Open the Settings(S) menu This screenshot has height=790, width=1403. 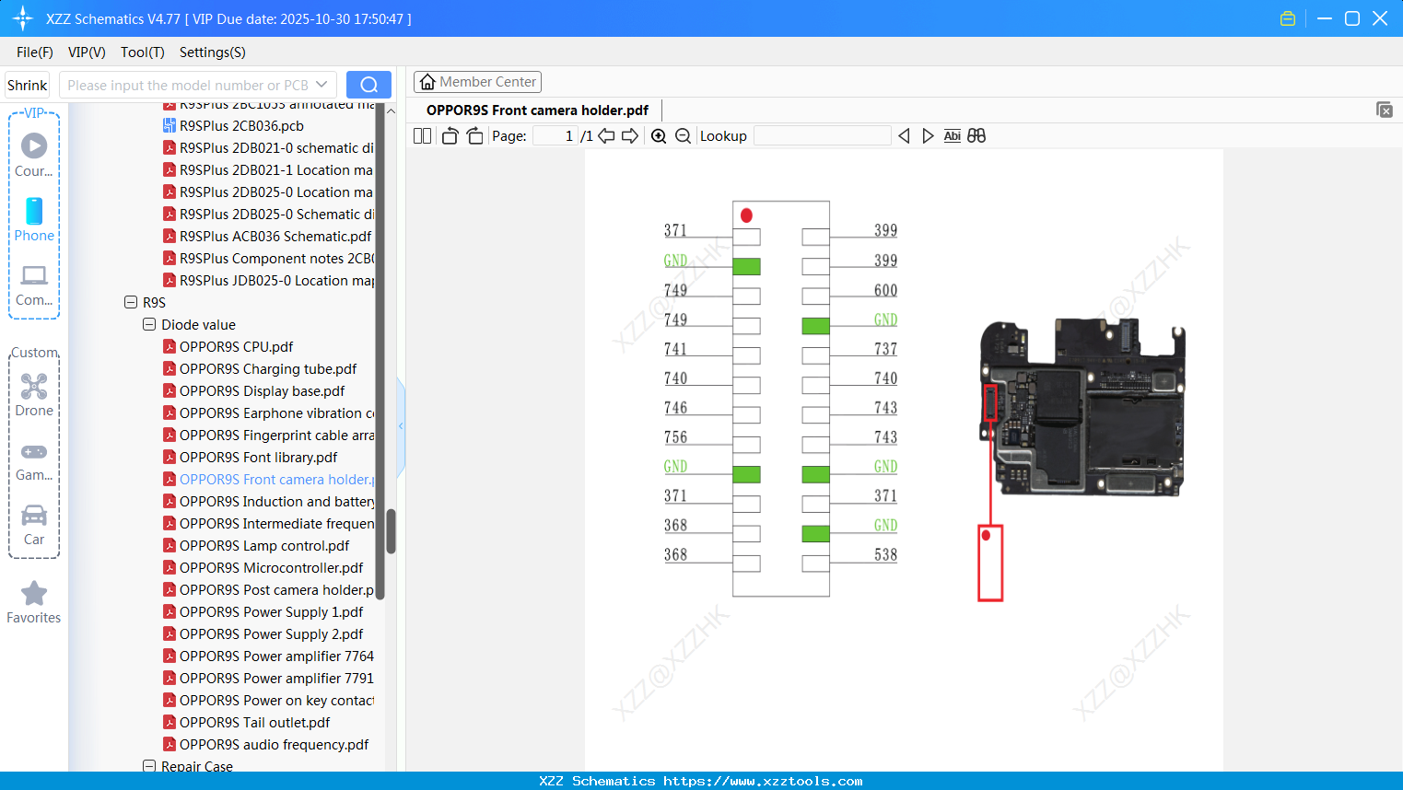point(213,52)
